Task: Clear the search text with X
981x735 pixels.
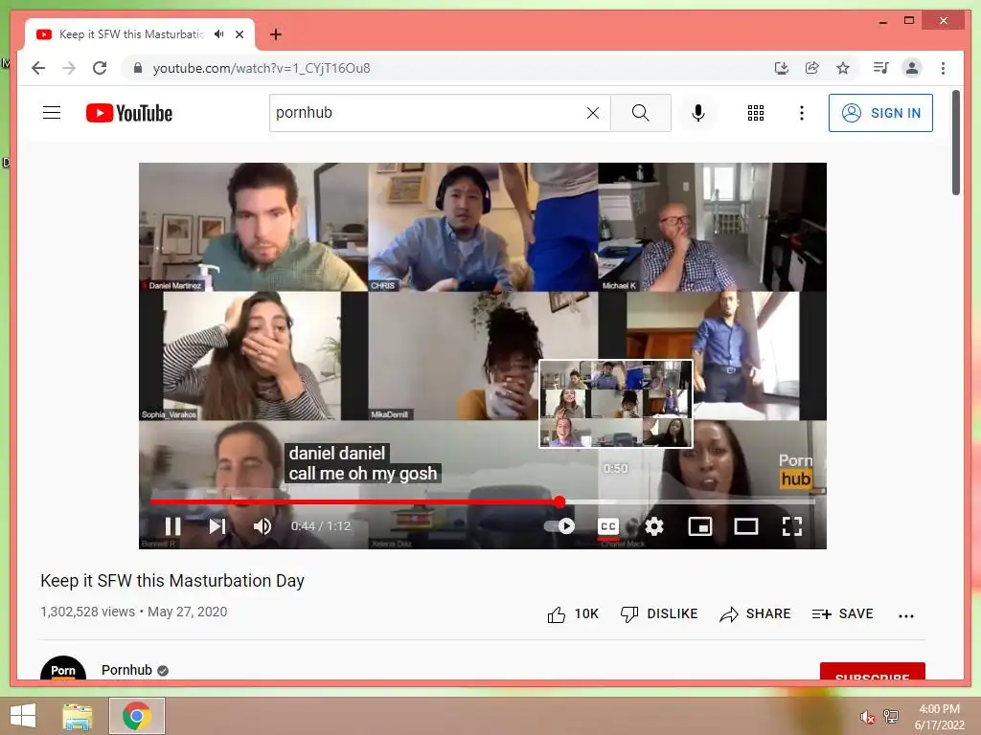Action: (592, 113)
